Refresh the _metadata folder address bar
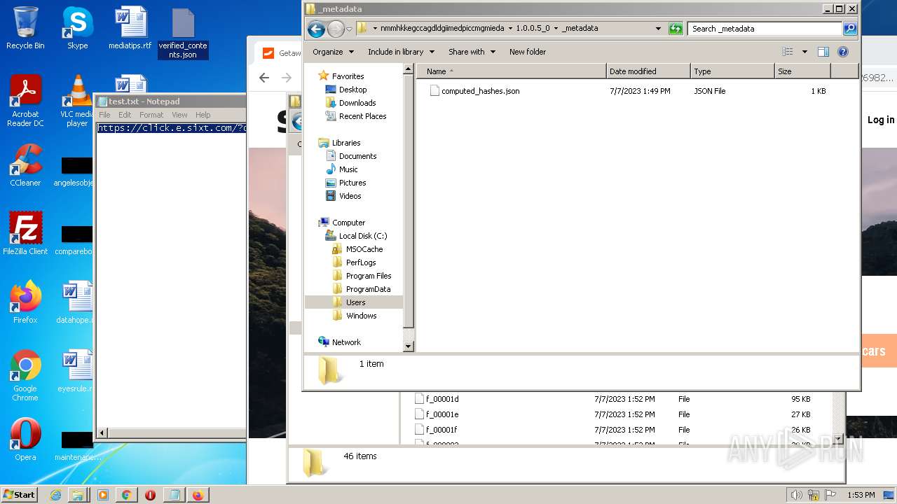 tap(676, 29)
